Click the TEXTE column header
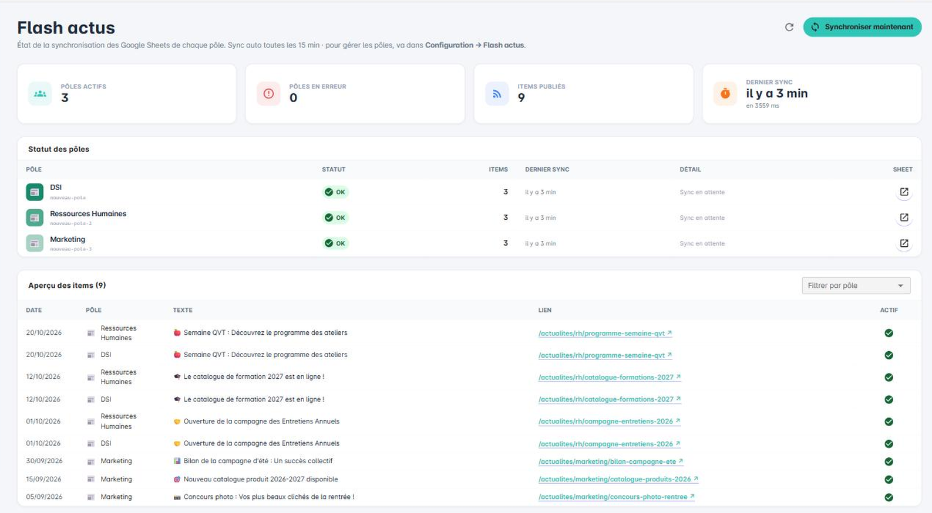Viewport: 932px width, 513px height. click(x=183, y=310)
